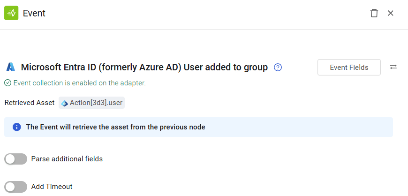Click the 'Event' panel title text
This screenshot has height=196, width=408.
pyautogui.click(x=34, y=13)
